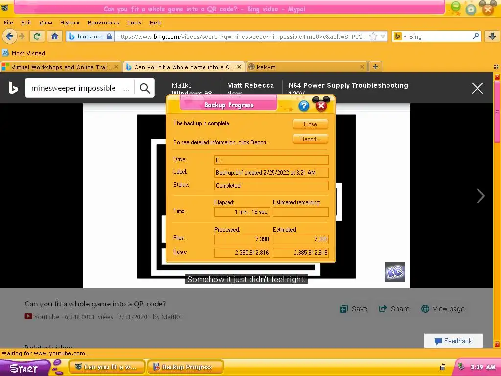The image size is (501, 376).
Task: Go back with the browser back arrow
Action: tap(10, 36)
